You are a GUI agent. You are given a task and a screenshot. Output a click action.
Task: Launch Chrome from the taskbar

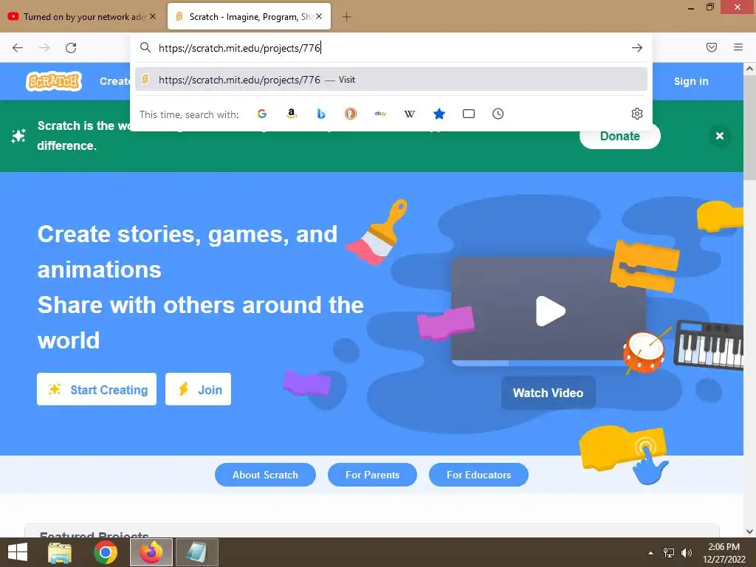tap(106, 552)
